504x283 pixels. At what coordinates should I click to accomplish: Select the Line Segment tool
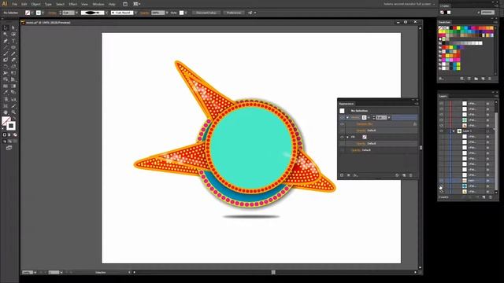tap(6, 47)
